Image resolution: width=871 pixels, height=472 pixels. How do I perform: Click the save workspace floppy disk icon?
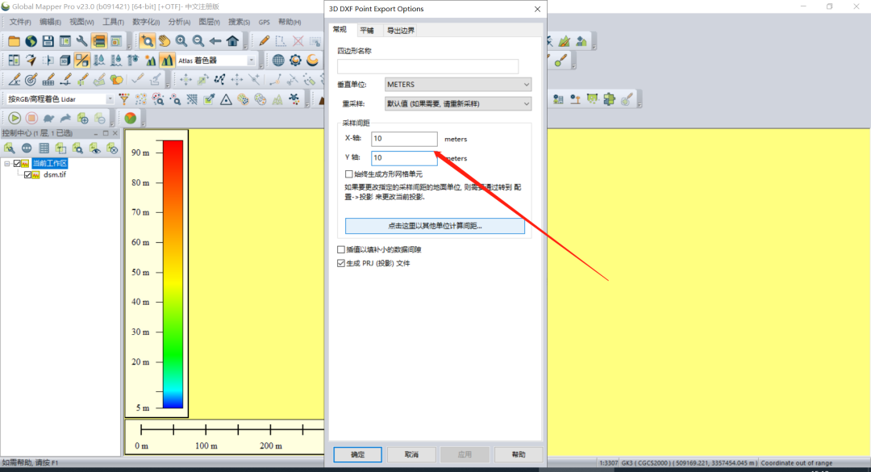pyautogui.click(x=48, y=41)
